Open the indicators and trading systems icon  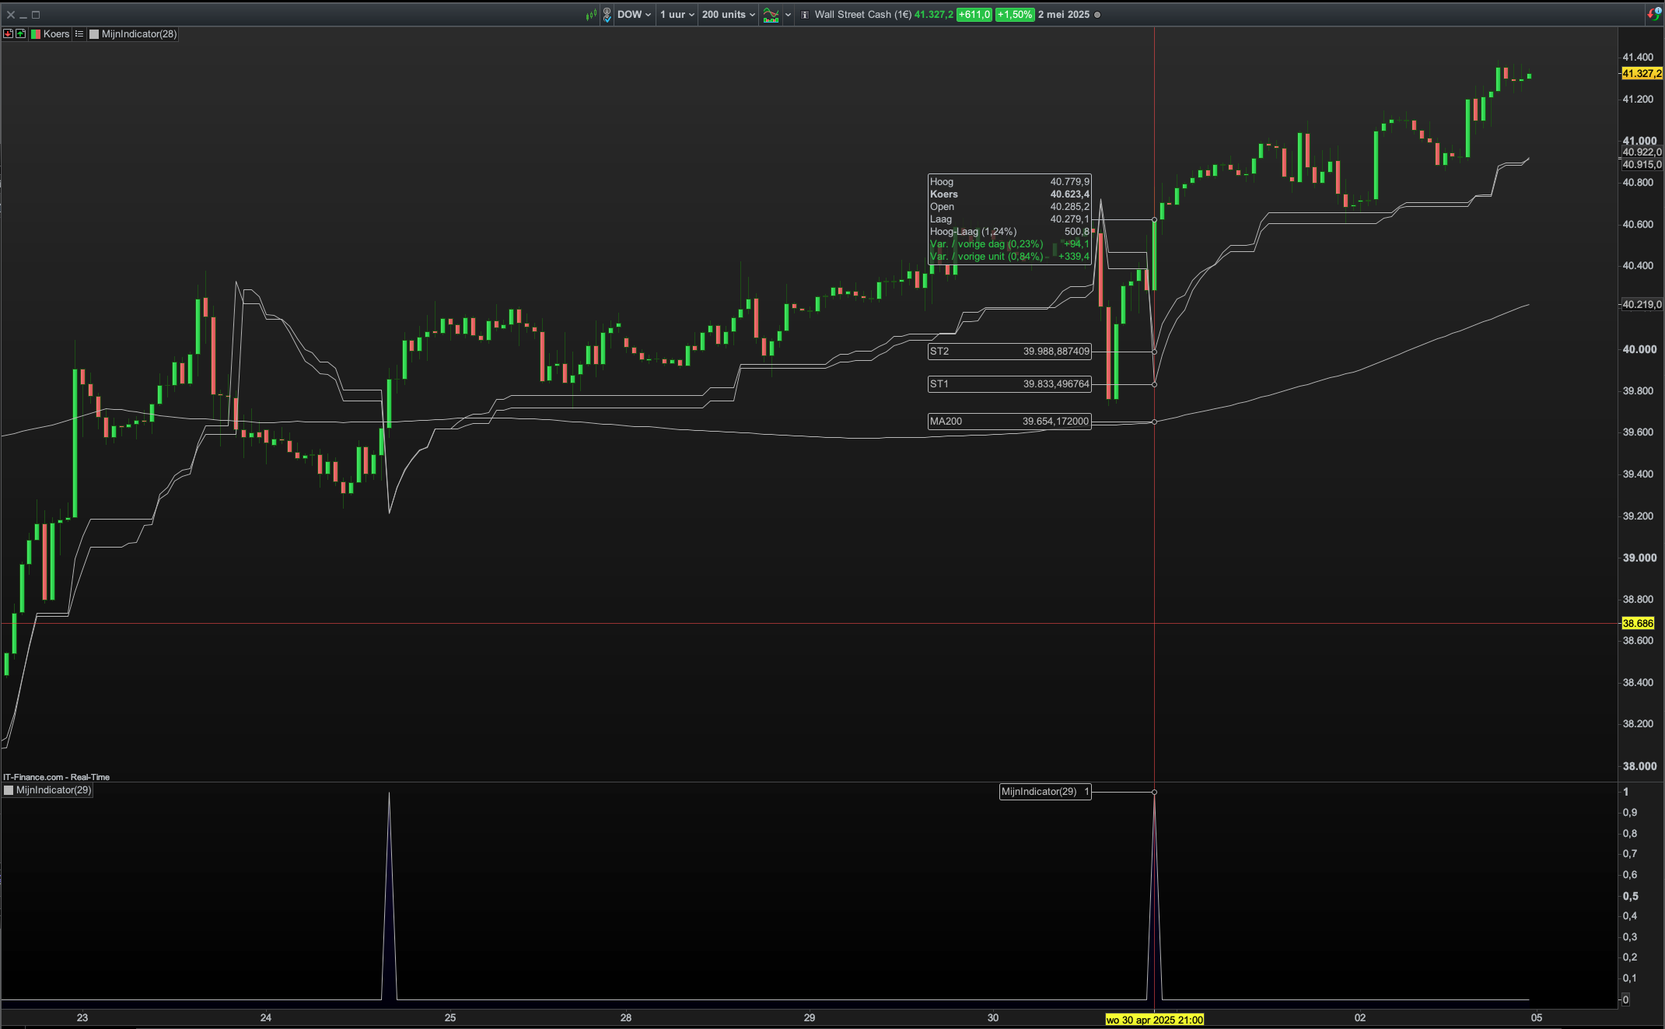(771, 14)
